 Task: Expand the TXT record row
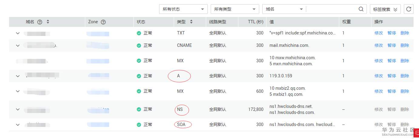click(x=18, y=33)
